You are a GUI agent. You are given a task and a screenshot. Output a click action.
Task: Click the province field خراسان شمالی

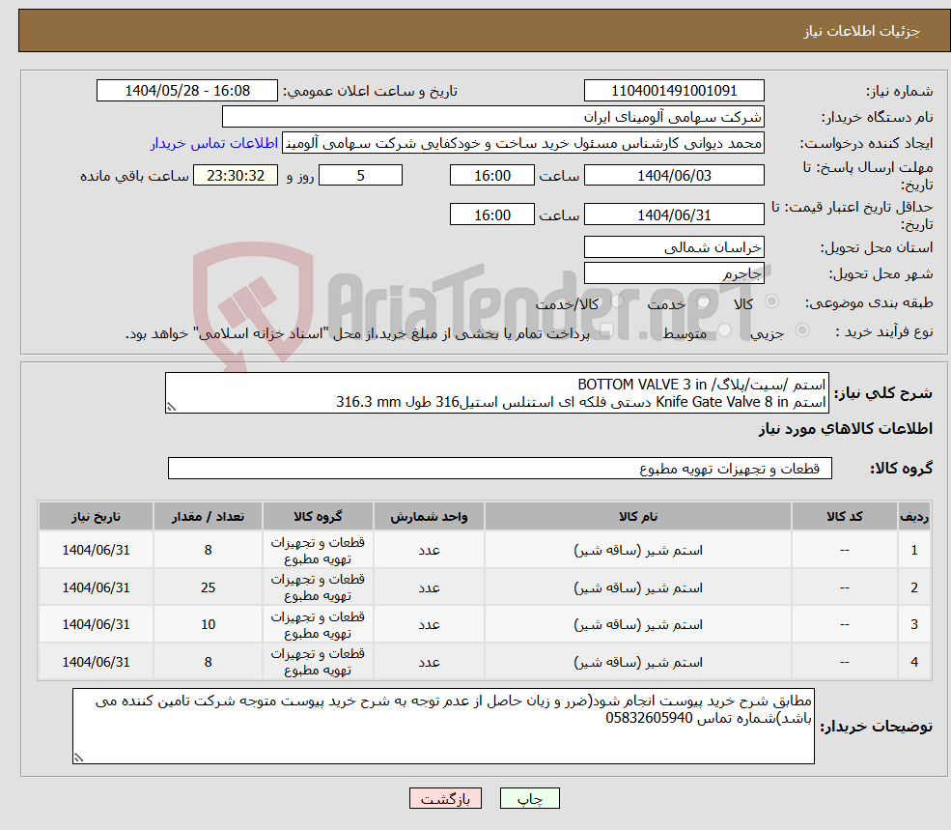pos(674,247)
